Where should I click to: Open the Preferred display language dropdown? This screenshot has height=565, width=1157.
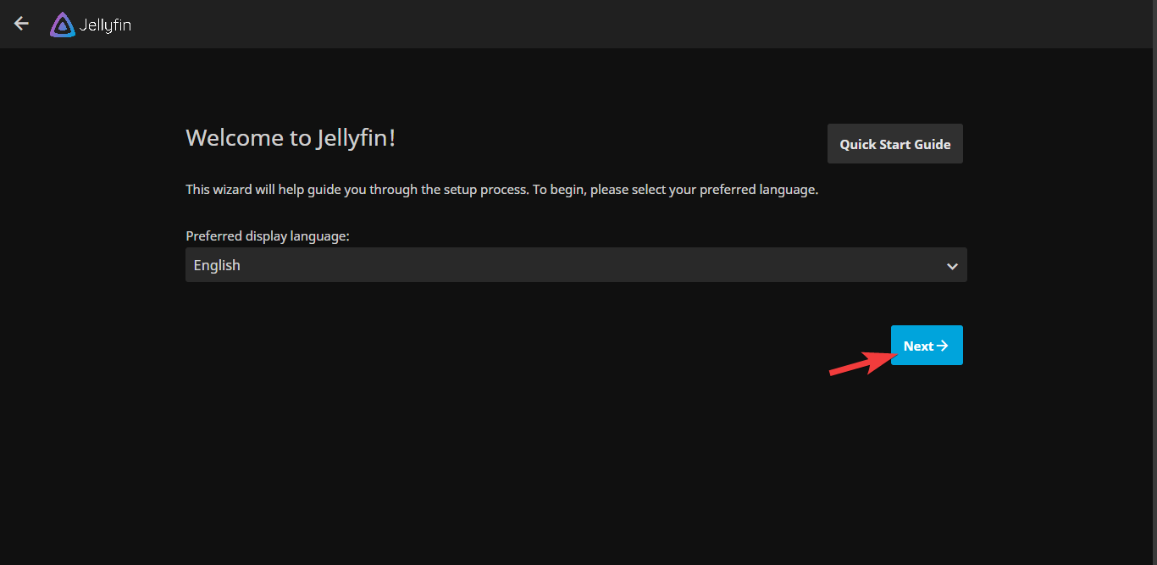(x=576, y=265)
